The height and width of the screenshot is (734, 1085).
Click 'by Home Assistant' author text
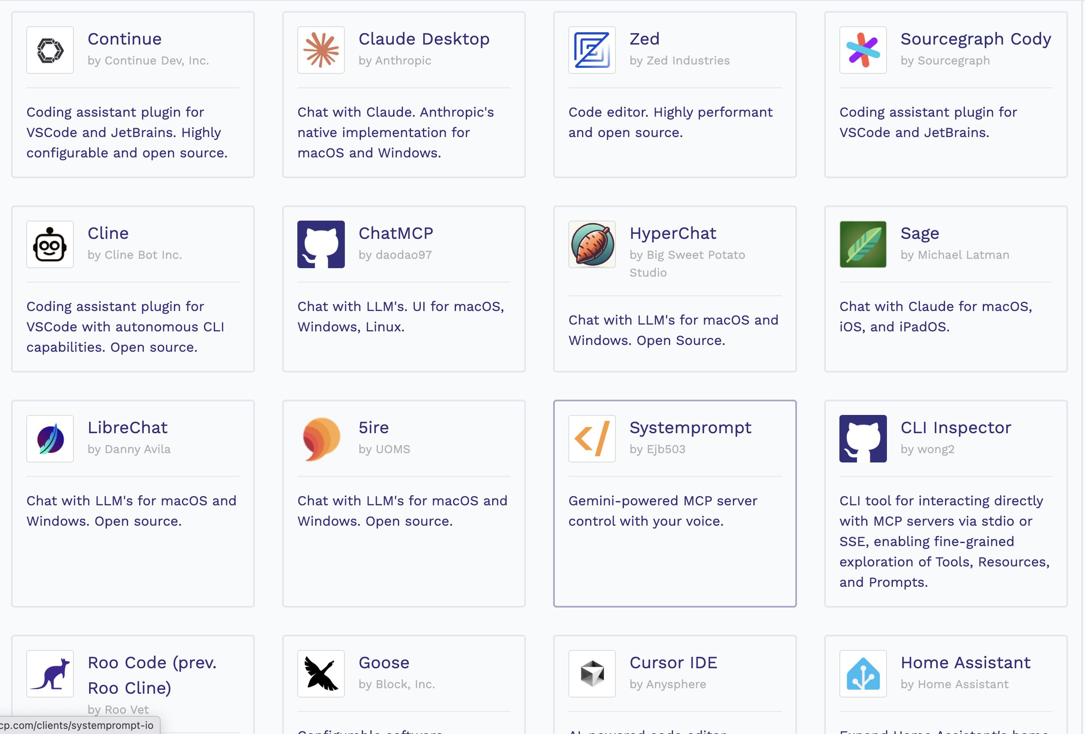pos(954,684)
